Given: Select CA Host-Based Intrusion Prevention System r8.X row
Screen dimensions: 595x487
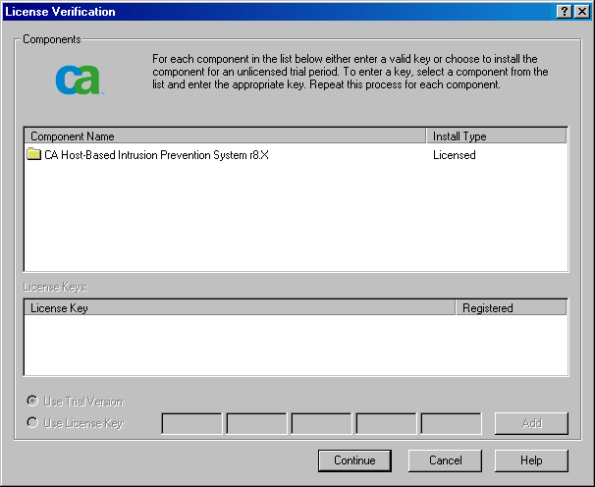Looking at the screenshot, I should pos(296,155).
